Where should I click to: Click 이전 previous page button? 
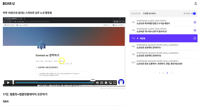(155, 73)
